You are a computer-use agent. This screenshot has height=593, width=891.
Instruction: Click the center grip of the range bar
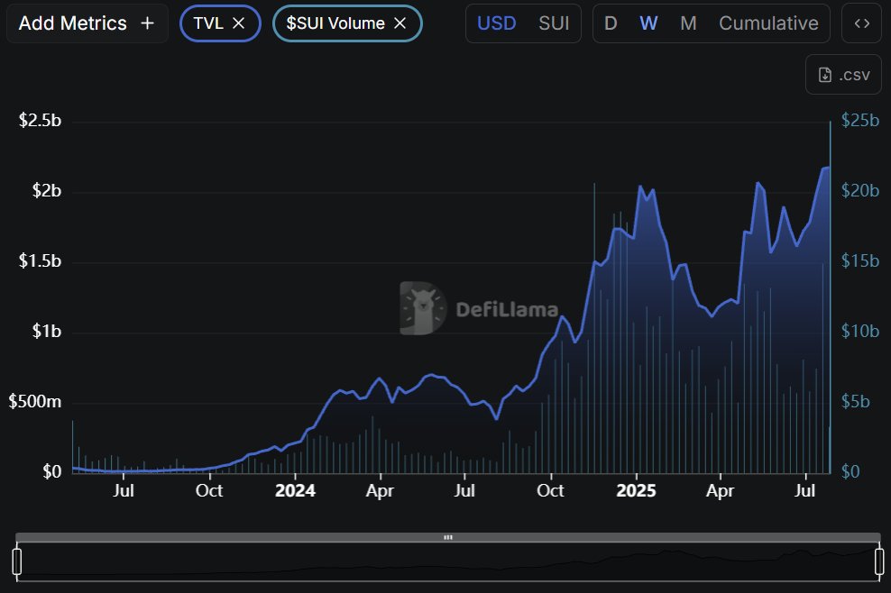(x=448, y=537)
